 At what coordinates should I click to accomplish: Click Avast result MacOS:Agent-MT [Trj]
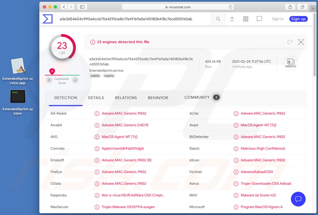(x=258, y=125)
